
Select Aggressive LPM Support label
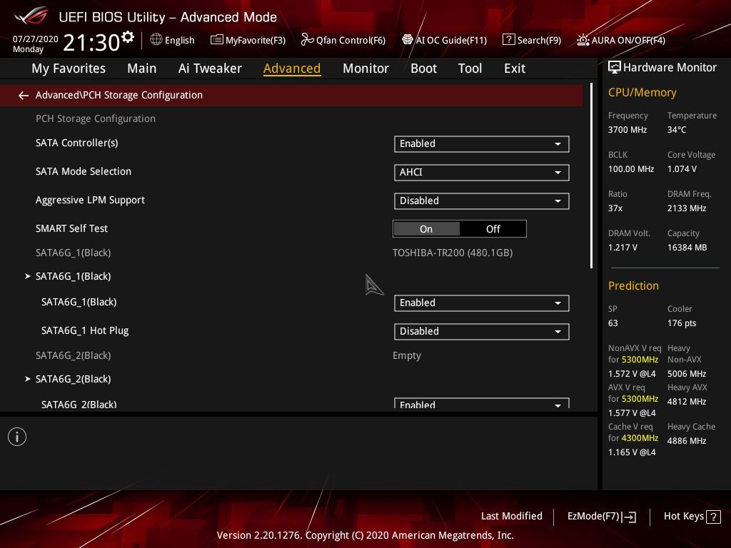pyautogui.click(x=90, y=200)
